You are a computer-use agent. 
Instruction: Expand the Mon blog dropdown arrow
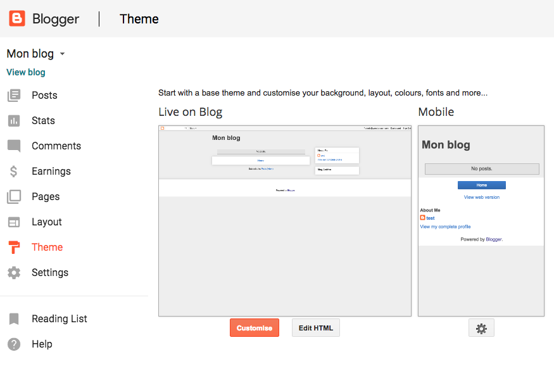click(62, 54)
